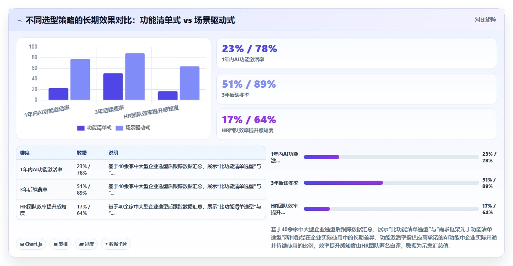Select the HR团队效率提升感知度 table row name

coord(43,210)
